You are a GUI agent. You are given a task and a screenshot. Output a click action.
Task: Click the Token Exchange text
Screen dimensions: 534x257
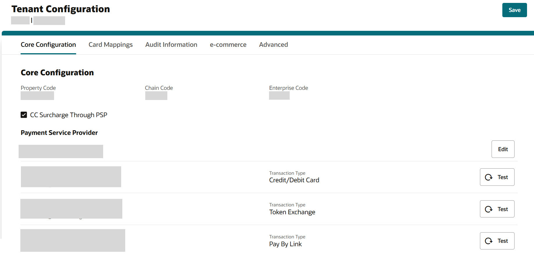pos(292,212)
